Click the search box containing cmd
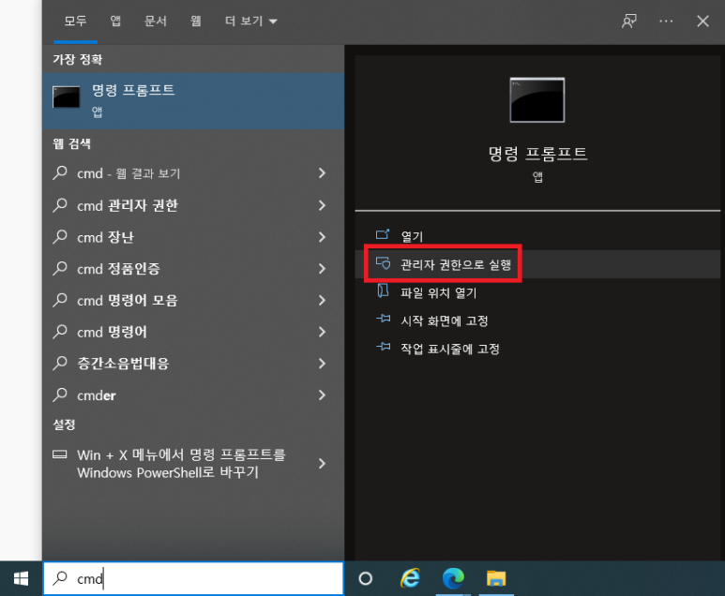This screenshot has width=725, height=596. (193, 578)
